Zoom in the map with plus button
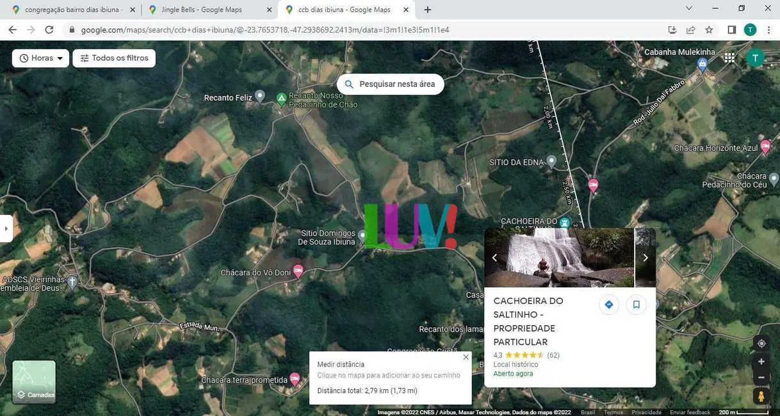780x416 pixels. [761, 362]
